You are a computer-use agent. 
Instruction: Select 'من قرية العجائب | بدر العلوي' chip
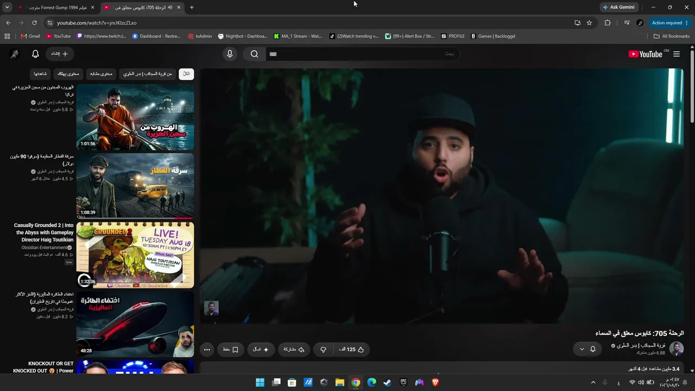[x=147, y=74]
